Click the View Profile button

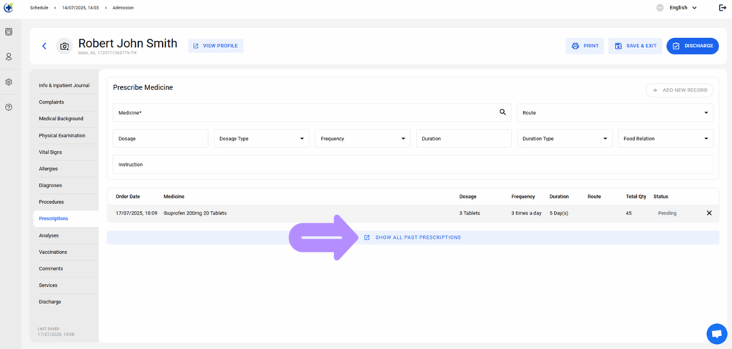pos(216,46)
